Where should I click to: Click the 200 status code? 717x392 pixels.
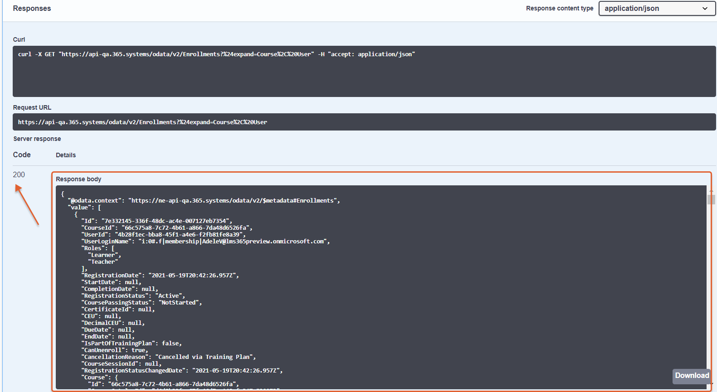coord(19,175)
